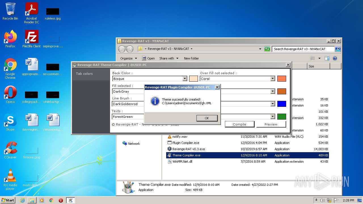
Task: Select the notify.wav file
Action: (247, 137)
